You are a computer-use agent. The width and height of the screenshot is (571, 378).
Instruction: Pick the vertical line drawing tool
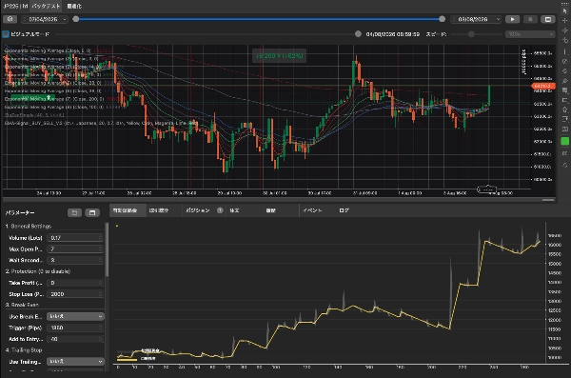(564, 51)
